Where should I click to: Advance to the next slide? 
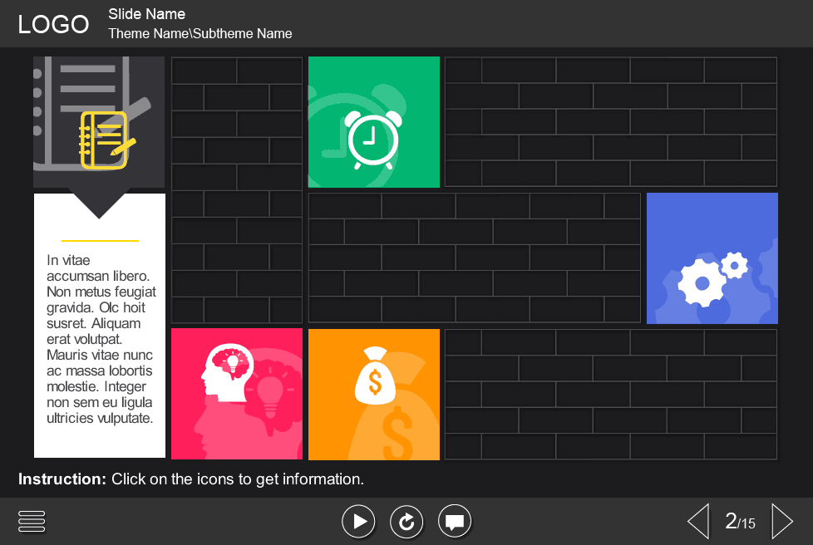click(782, 521)
